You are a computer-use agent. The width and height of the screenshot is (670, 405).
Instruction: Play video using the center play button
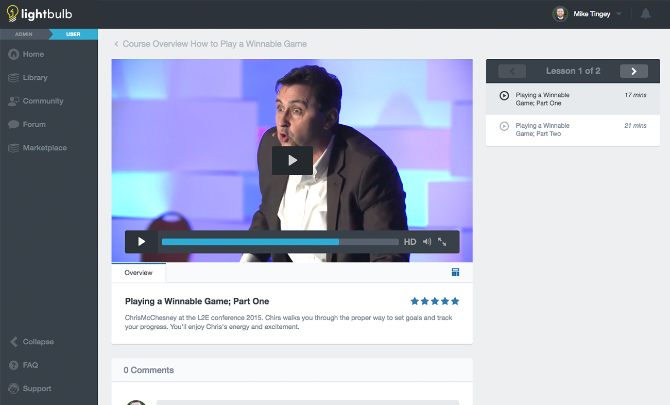click(292, 160)
